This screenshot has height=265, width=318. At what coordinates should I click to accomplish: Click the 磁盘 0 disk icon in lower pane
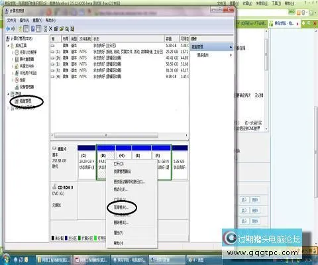pyautogui.click(x=54, y=148)
